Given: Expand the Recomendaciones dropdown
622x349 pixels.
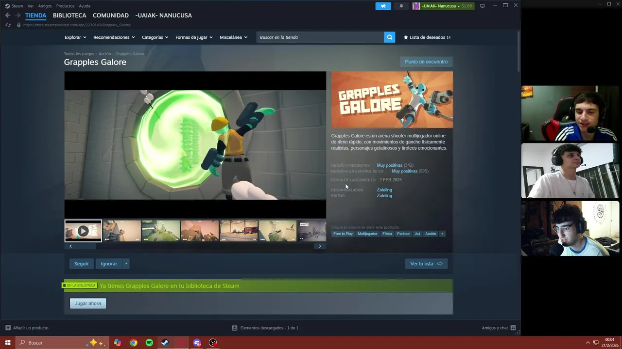Looking at the screenshot, I should (x=114, y=37).
